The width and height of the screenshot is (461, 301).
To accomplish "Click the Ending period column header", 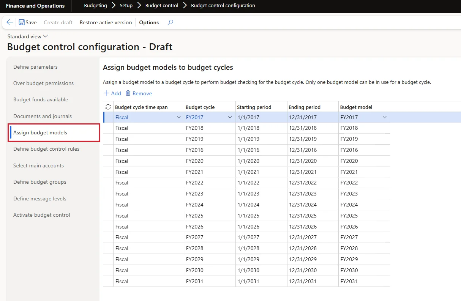I will click(305, 107).
